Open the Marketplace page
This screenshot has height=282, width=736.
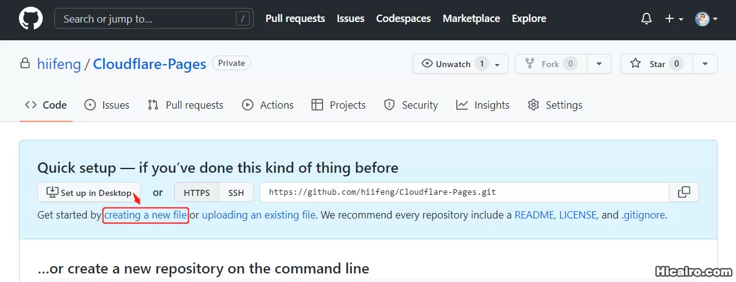(x=472, y=19)
